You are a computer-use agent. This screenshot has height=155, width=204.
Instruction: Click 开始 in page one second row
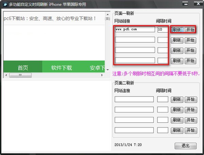click(190, 40)
